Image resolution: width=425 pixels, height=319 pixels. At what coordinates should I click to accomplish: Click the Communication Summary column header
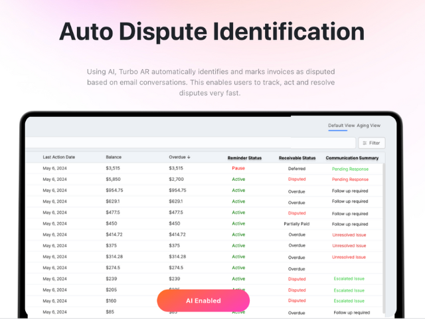pyautogui.click(x=352, y=158)
